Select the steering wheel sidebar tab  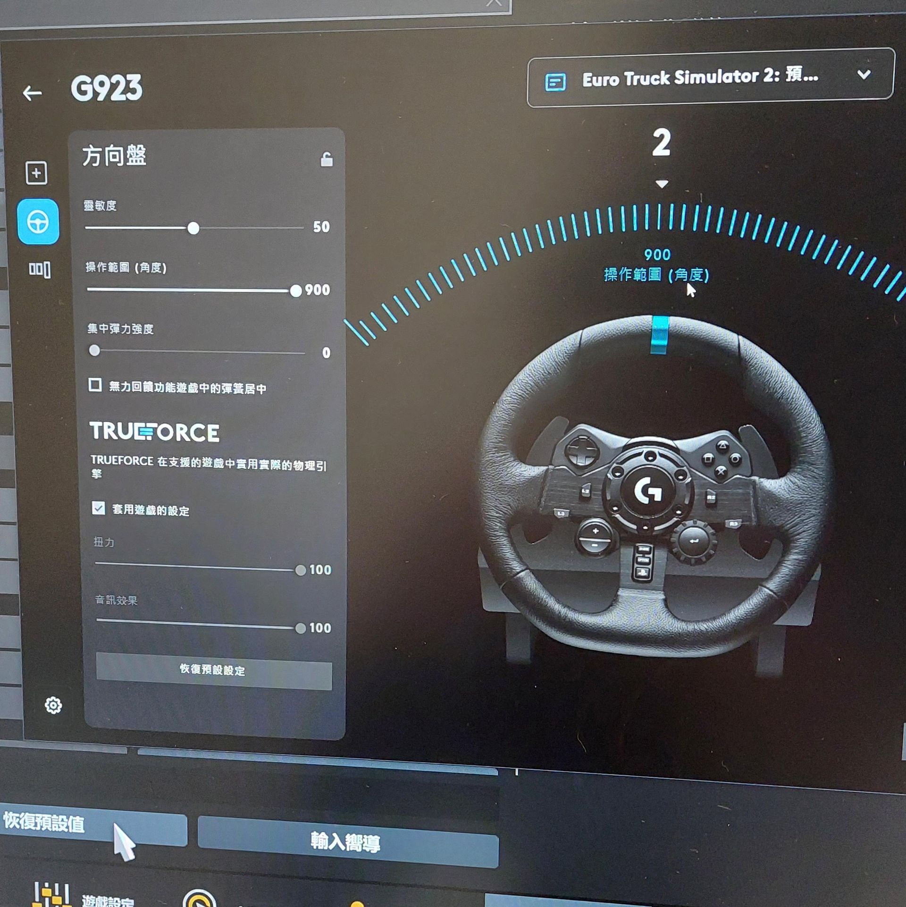pyautogui.click(x=38, y=221)
